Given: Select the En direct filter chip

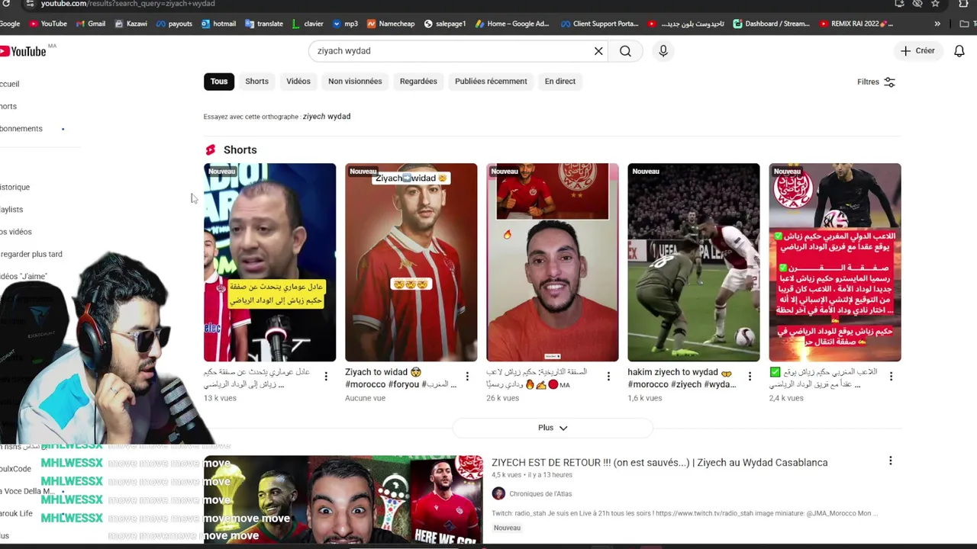Looking at the screenshot, I should tap(559, 82).
